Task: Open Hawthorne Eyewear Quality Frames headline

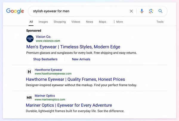Action: 75,79
